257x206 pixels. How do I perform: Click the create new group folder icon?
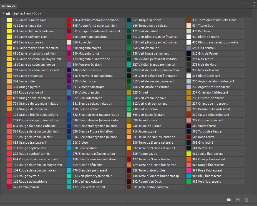pyautogui.click(x=229, y=200)
